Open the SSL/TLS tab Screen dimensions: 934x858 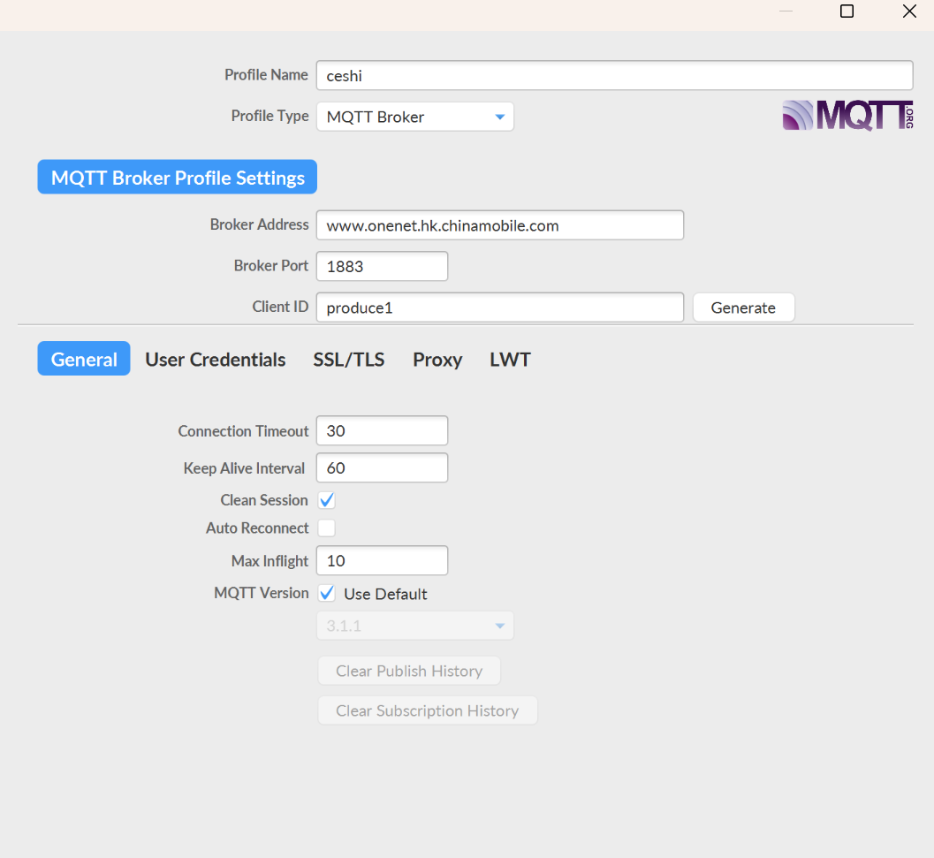point(349,360)
